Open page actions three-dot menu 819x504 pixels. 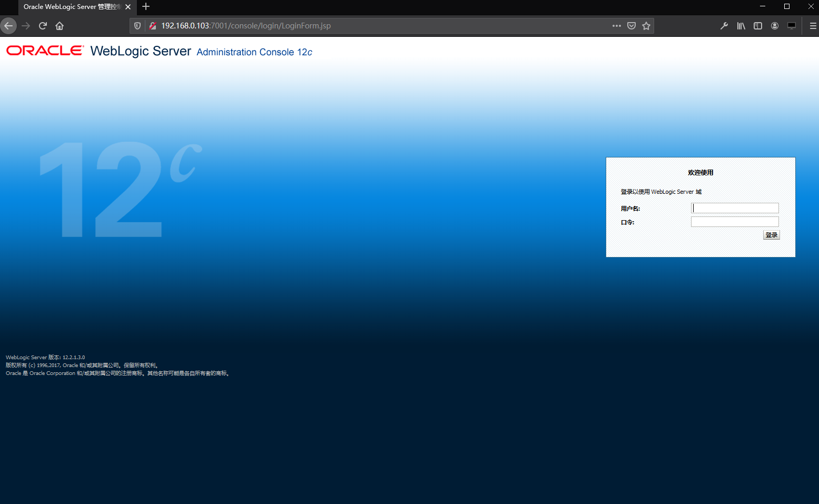[617, 26]
